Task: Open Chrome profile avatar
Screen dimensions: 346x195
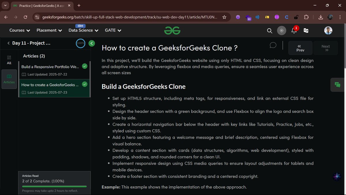Action: tap(330, 17)
